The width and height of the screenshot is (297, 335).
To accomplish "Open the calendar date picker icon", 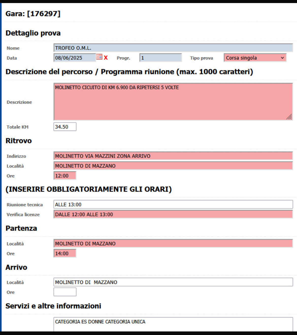I will 99,57.
